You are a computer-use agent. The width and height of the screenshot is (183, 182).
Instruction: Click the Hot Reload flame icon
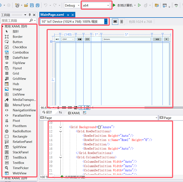146,5
